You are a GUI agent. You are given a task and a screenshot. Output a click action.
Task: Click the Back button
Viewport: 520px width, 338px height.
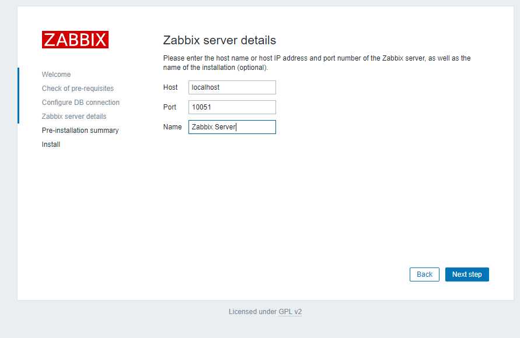click(424, 274)
